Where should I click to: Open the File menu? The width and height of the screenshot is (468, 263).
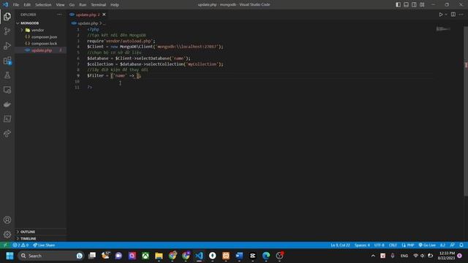[x=16, y=5]
